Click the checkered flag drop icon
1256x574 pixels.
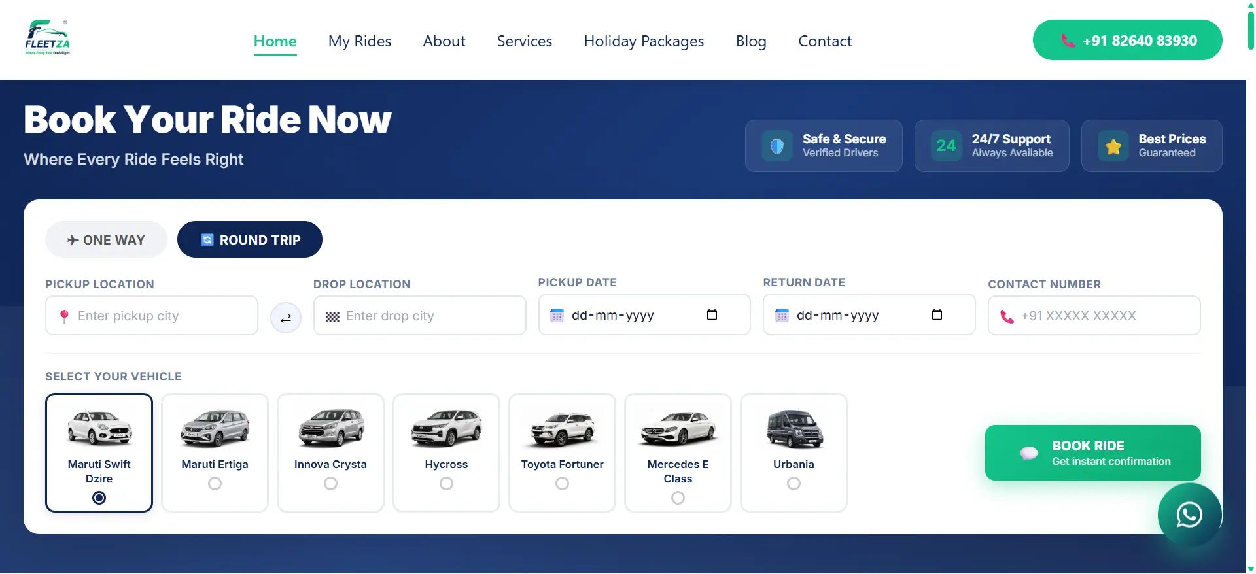tap(332, 316)
